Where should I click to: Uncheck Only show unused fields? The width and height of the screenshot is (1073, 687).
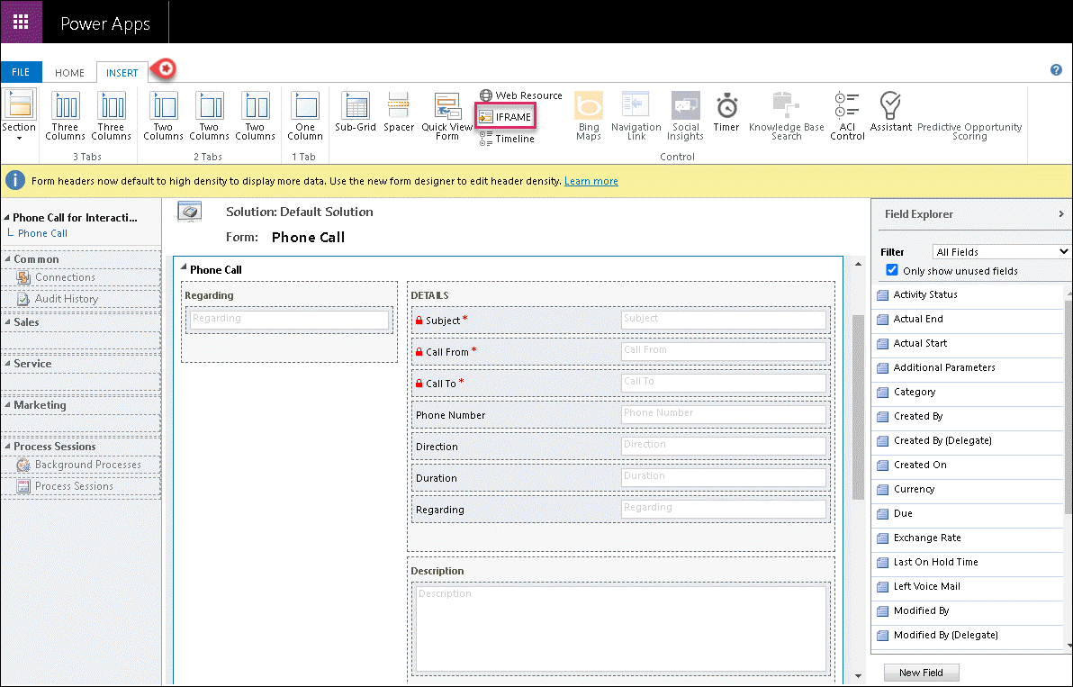[892, 270]
